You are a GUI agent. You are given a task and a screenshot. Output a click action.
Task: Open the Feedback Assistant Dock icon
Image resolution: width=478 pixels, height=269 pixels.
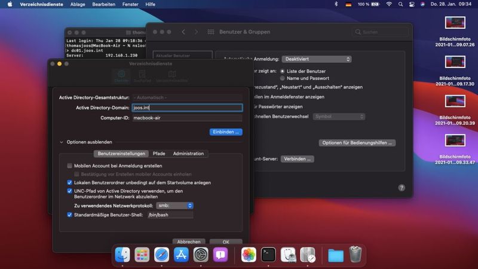pyautogui.click(x=220, y=255)
